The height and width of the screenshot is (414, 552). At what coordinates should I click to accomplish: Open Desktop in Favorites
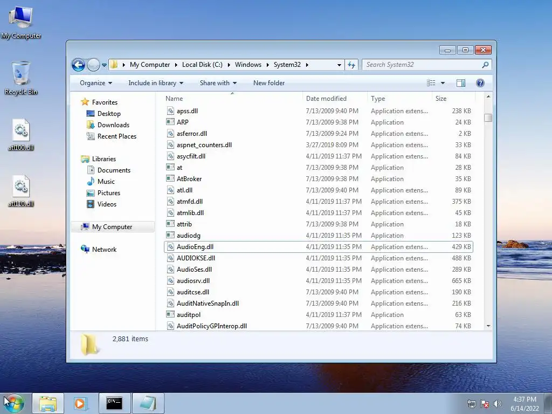[x=109, y=114]
